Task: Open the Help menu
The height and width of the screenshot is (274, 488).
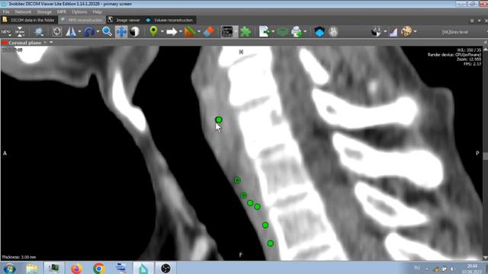Action: click(97, 12)
